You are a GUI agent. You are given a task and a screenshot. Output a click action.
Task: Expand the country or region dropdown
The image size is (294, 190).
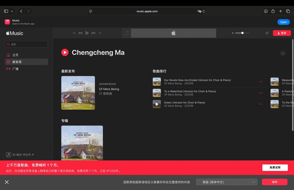tap(227, 182)
